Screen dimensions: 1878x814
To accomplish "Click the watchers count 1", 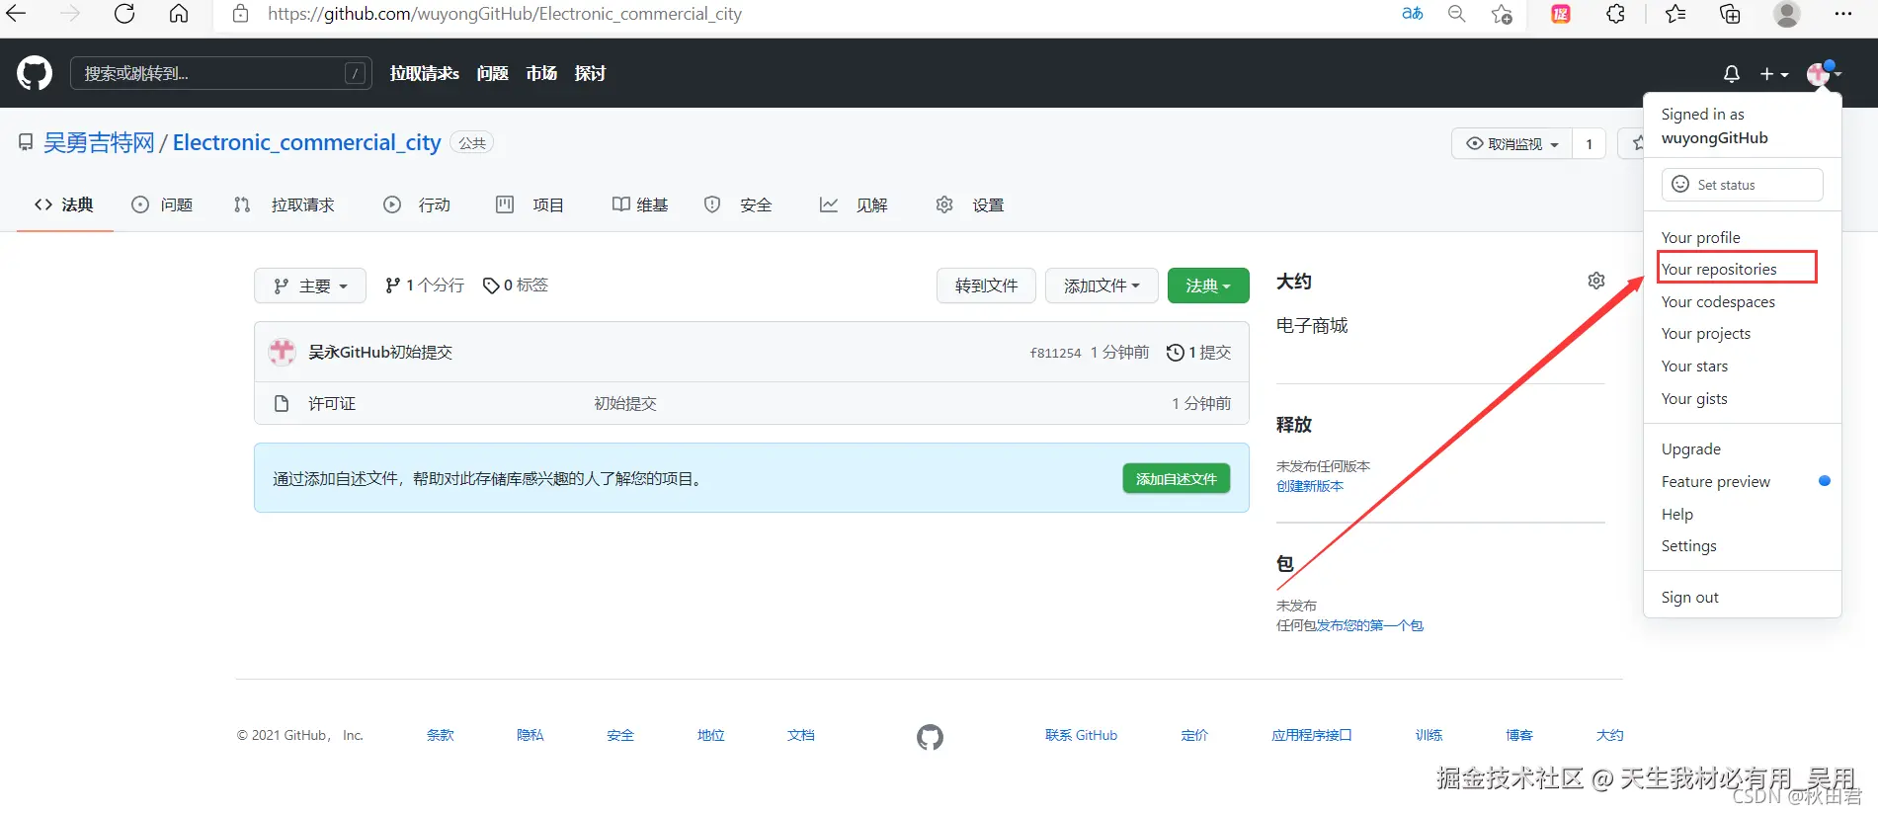I will (1590, 144).
